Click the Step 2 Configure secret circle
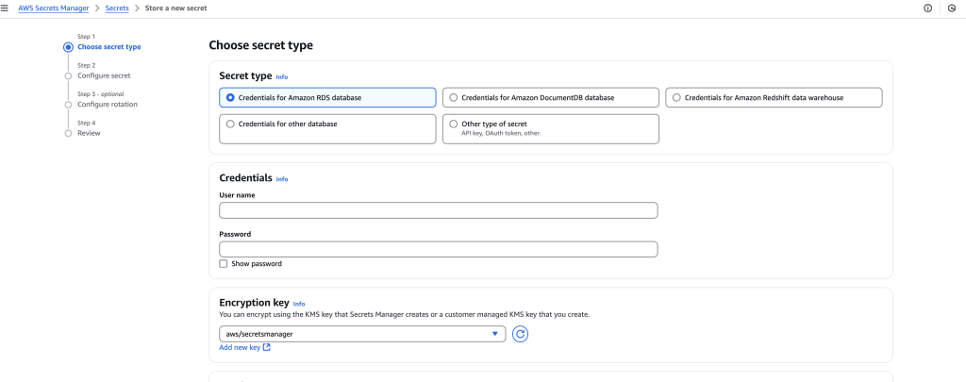 [68, 75]
